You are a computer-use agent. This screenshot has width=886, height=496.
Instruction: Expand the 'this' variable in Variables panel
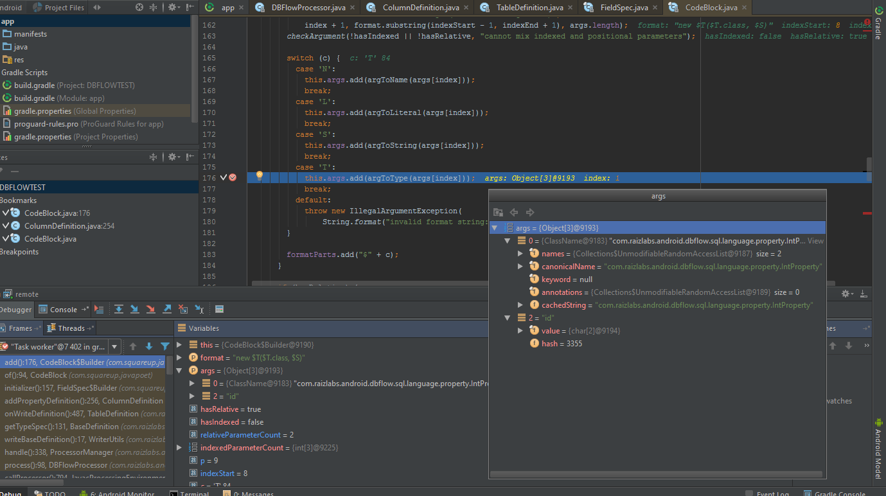(179, 345)
